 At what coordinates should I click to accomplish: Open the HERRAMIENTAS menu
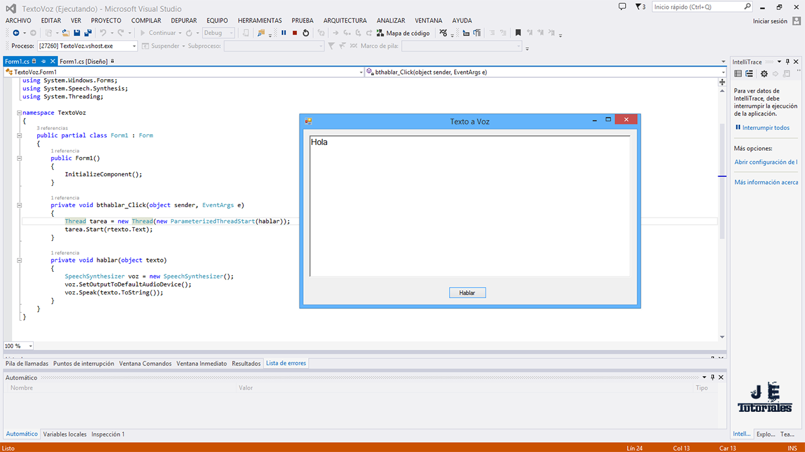coord(260,21)
